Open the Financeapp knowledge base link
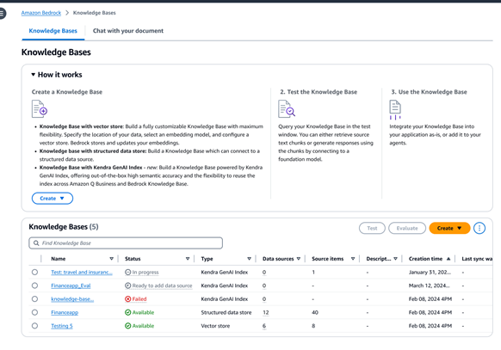The image size is (501, 350). (65, 312)
